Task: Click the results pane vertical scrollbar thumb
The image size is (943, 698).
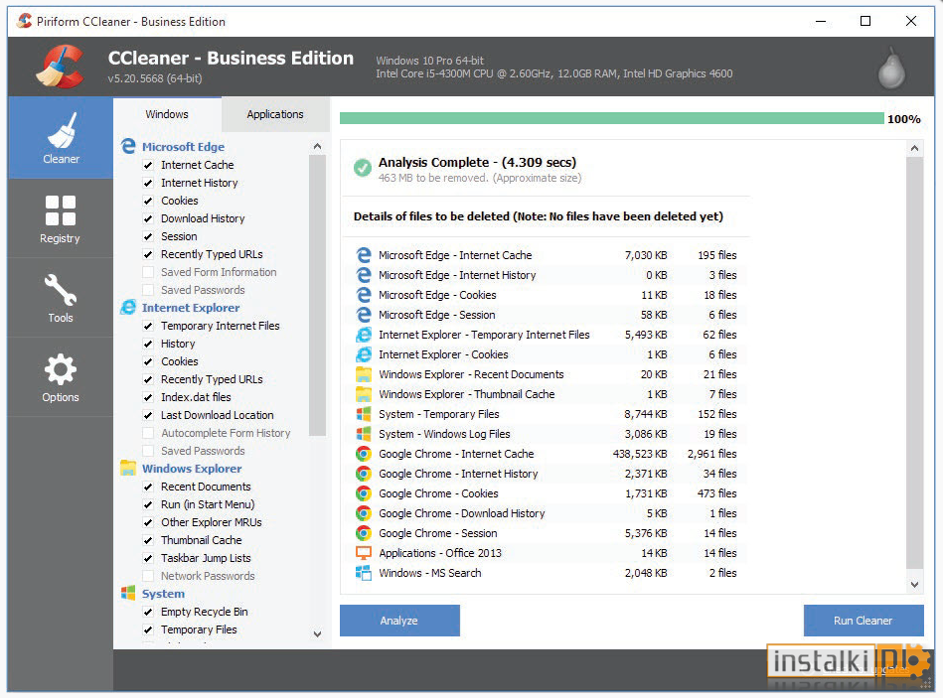Action: pos(915,362)
